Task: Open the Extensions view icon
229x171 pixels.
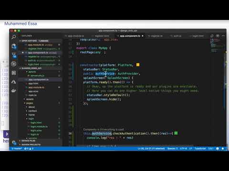Action: pyautogui.click(x=14, y=73)
